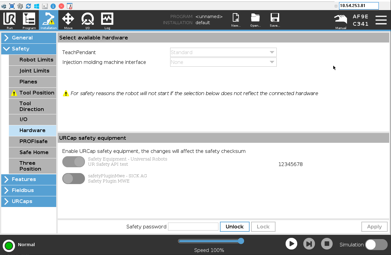Toggle Safety Equipment Universal Robots switch
This screenshot has height=255, width=391.
(x=74, y=162)
